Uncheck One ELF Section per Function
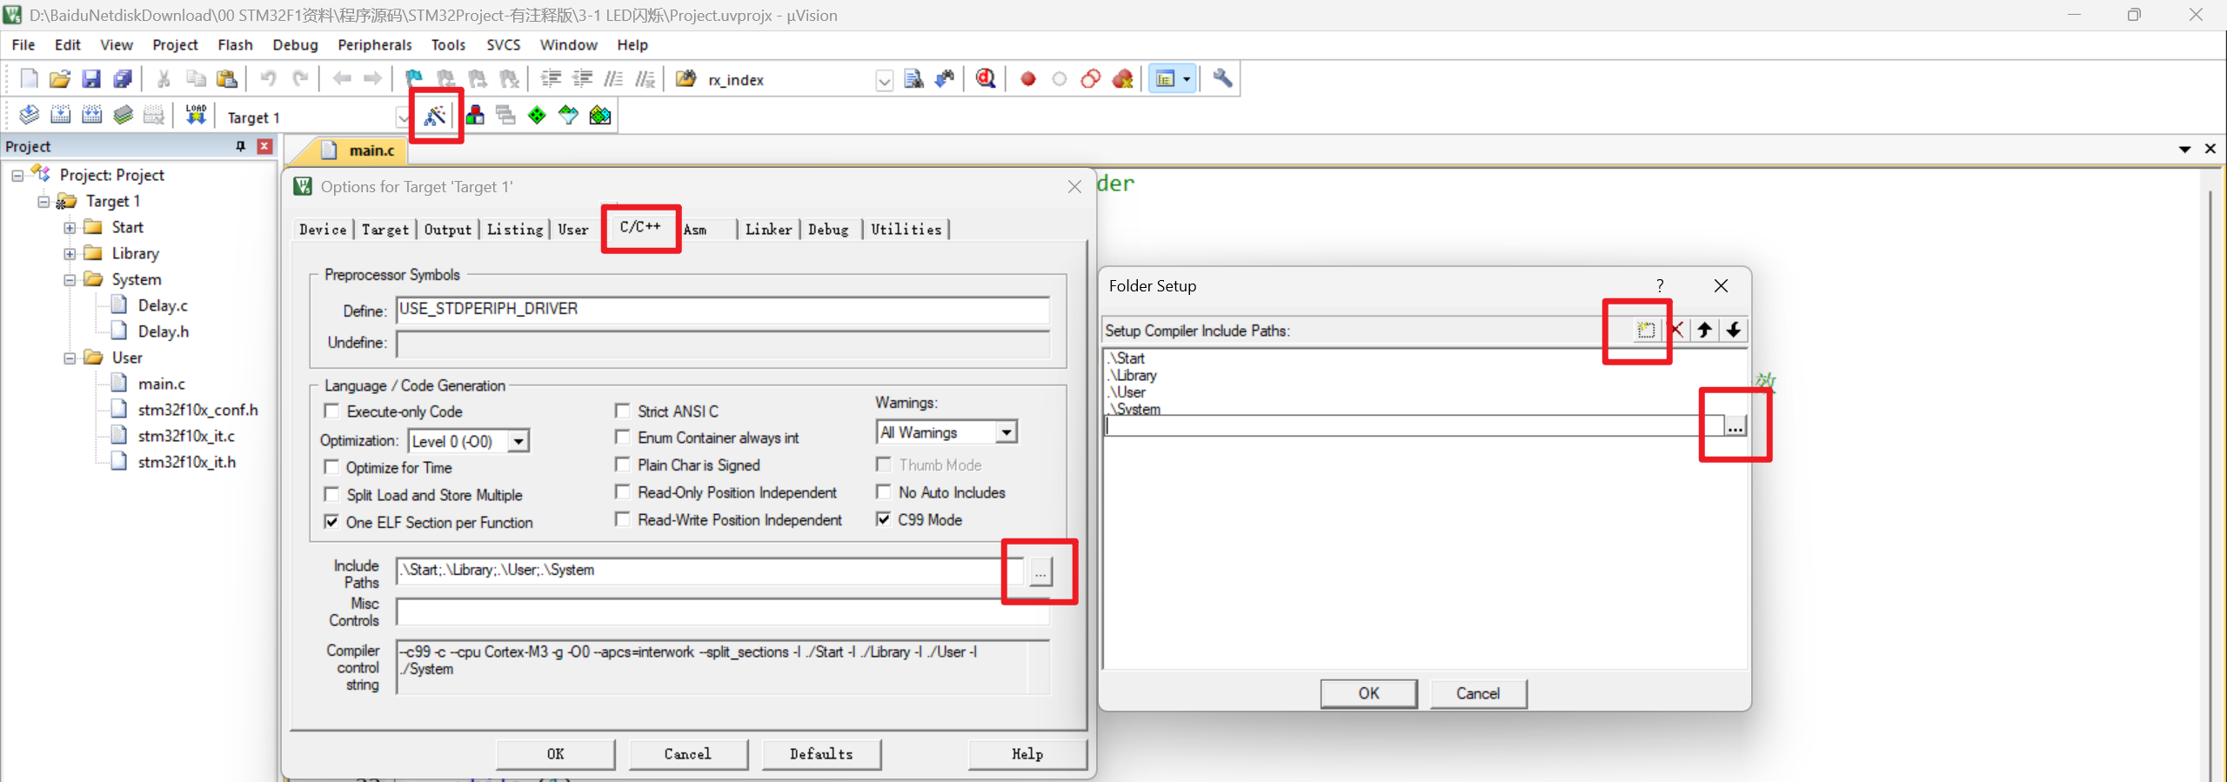 click(331, 522)
